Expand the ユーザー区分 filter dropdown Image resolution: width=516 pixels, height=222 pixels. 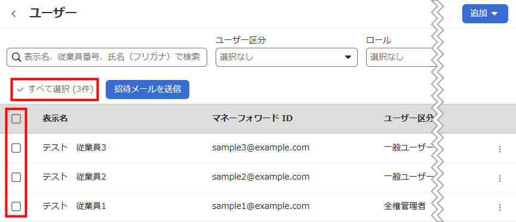(286, 57)
